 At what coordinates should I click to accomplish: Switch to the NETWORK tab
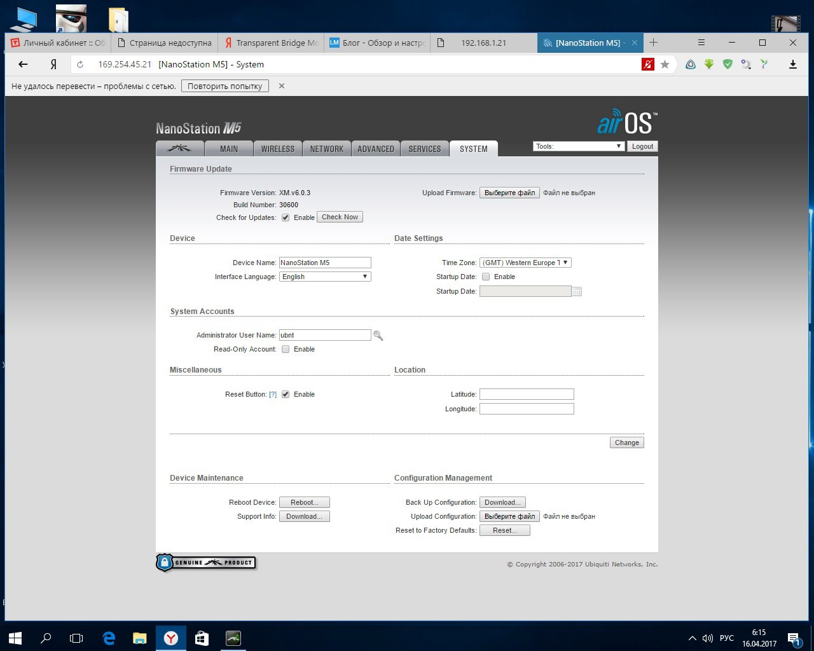327,149
